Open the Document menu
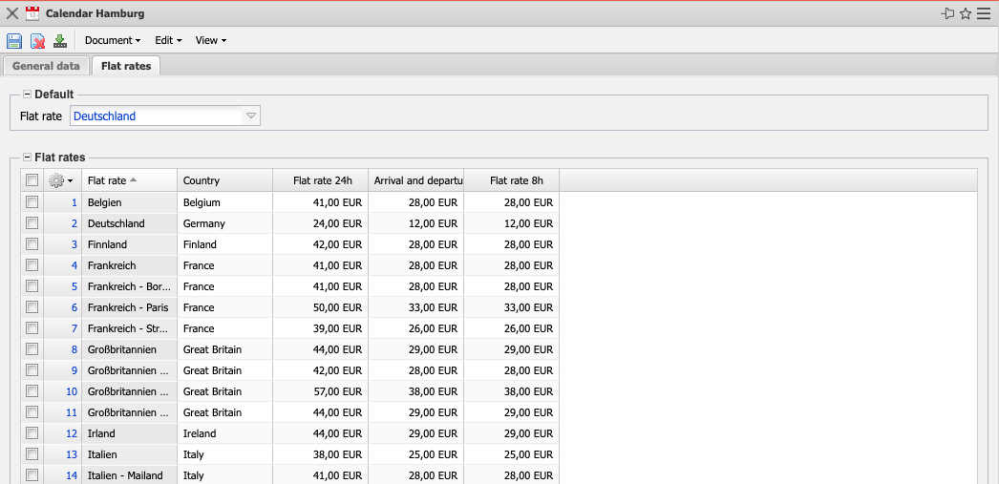The height and width of the screenshot is (484, 999). [112, 40]
